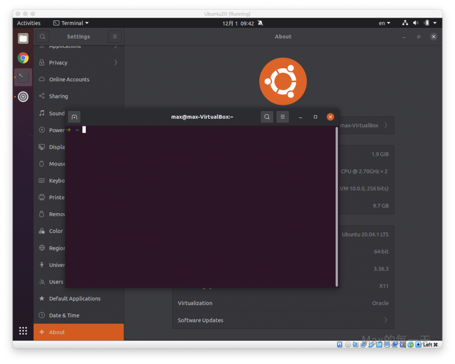Open Files from the Ubuntu dock

click(x=23, y=38)
